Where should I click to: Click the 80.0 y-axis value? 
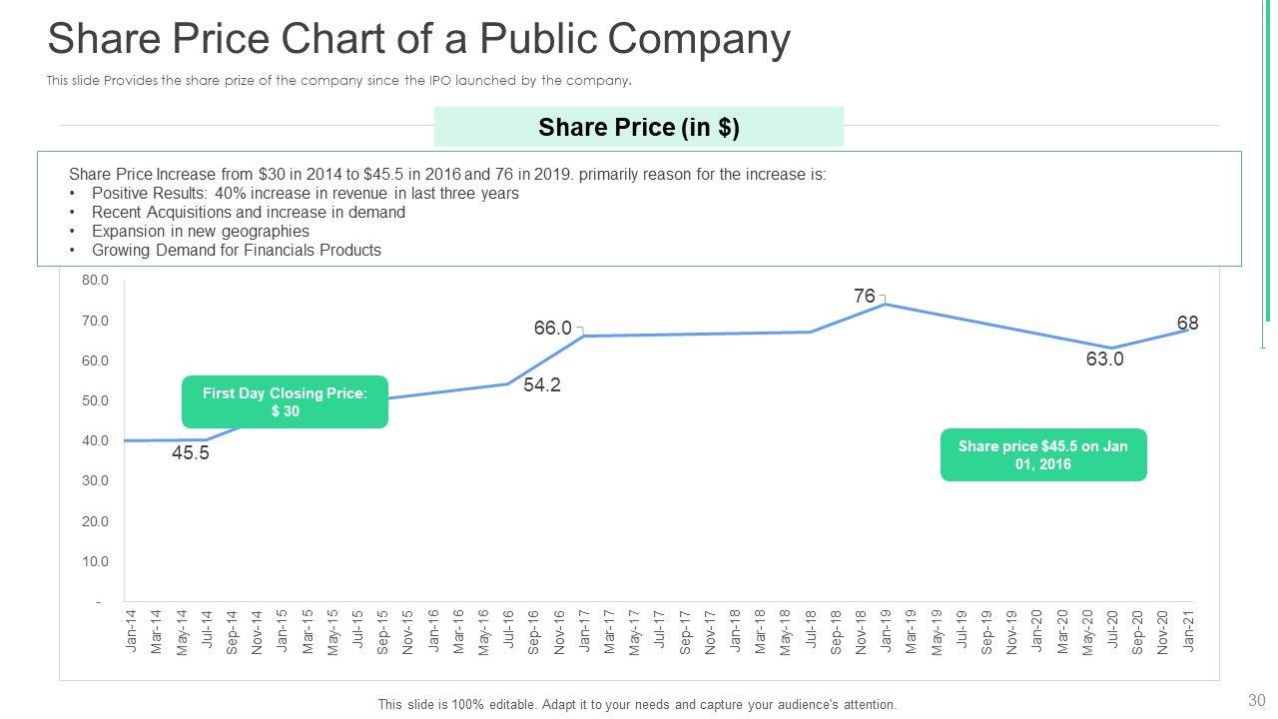click(96, 281)
